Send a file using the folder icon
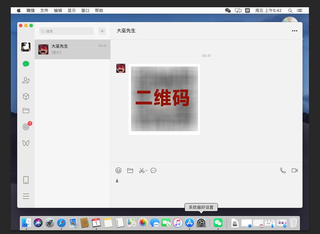 click(130, 170)
